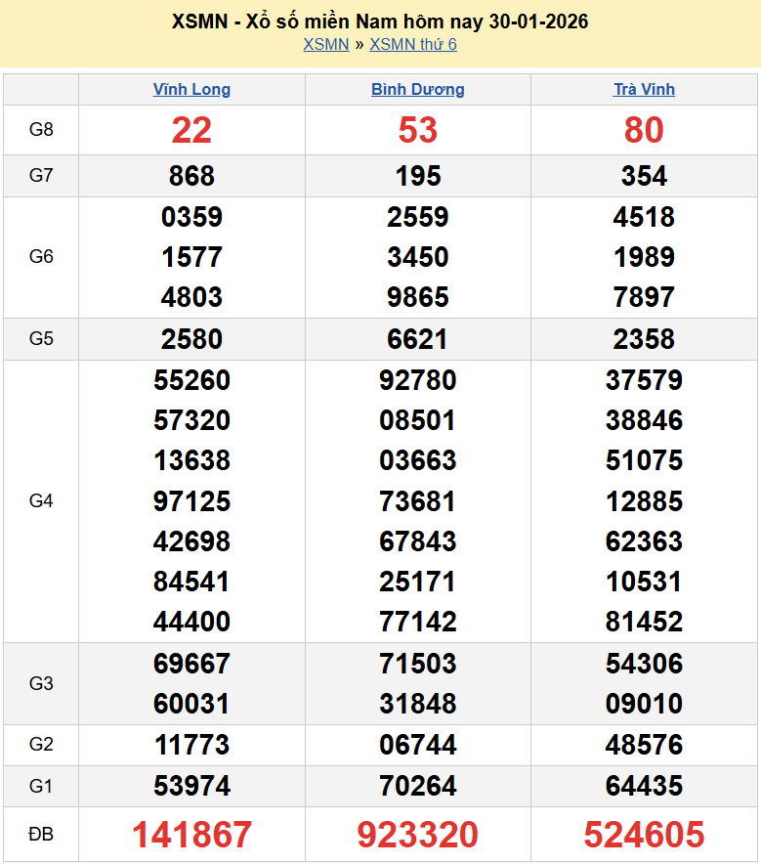
Task: Select the G7 result 868
Action: coord(191,176)
